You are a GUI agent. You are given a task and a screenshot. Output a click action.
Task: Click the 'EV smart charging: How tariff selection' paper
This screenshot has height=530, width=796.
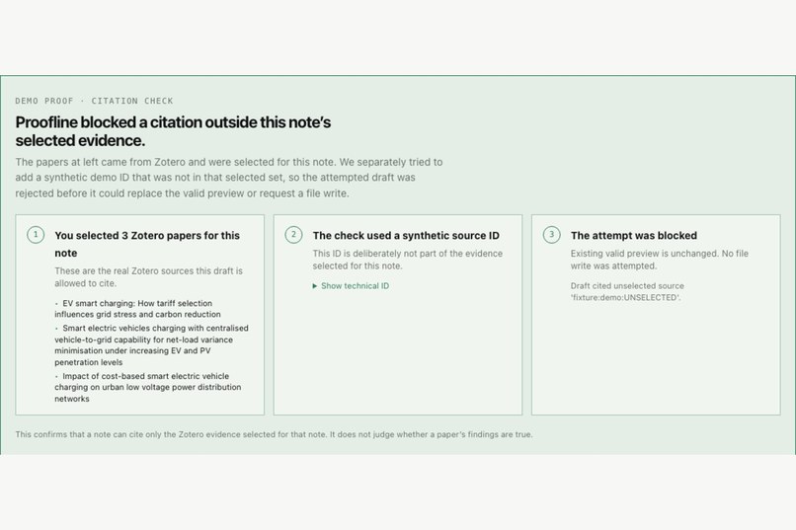point(137,309)
